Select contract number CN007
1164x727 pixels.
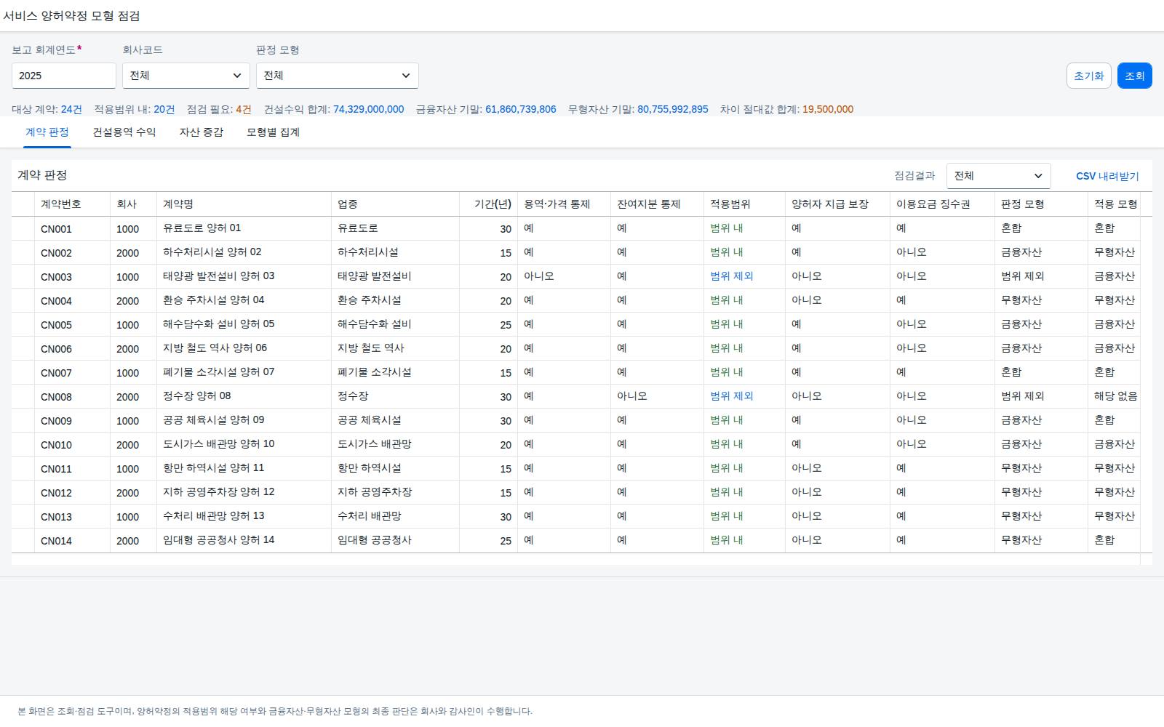56,373
